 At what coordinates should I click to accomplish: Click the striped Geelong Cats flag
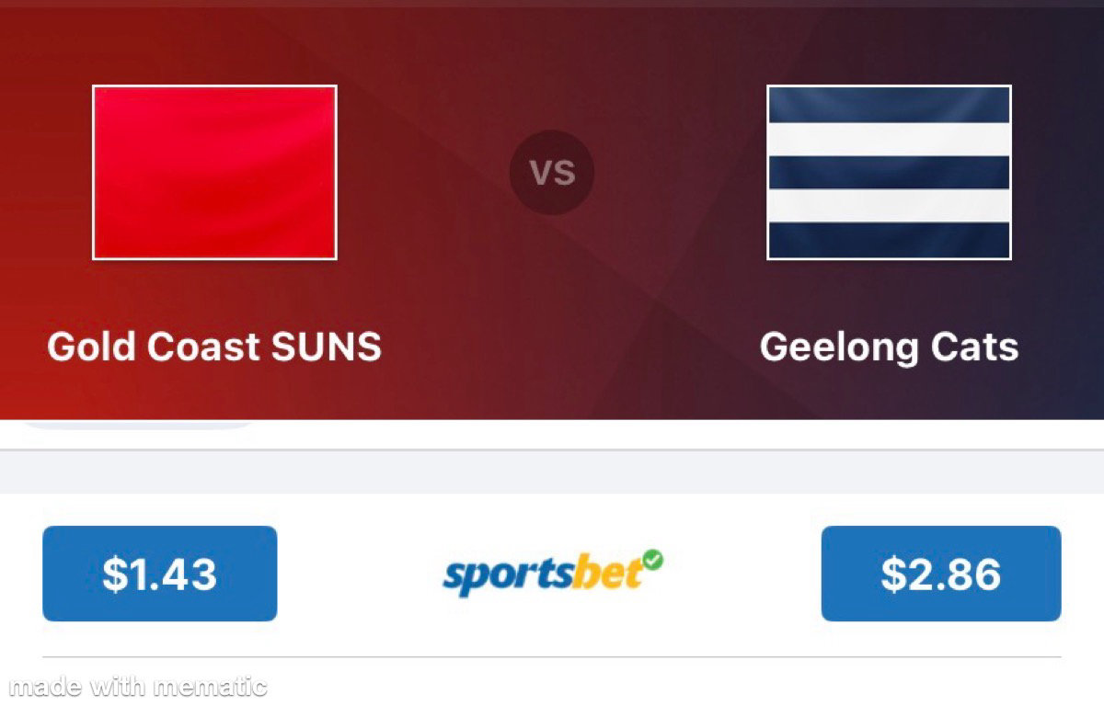point(889,173)
